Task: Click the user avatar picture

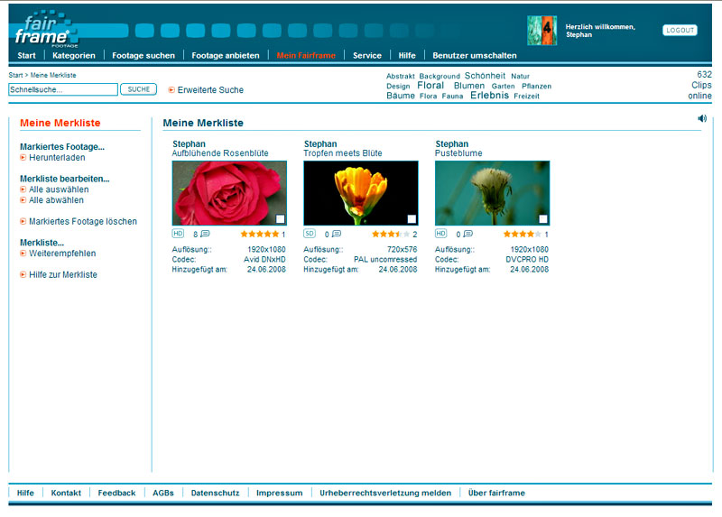Action: click(541, 30)
